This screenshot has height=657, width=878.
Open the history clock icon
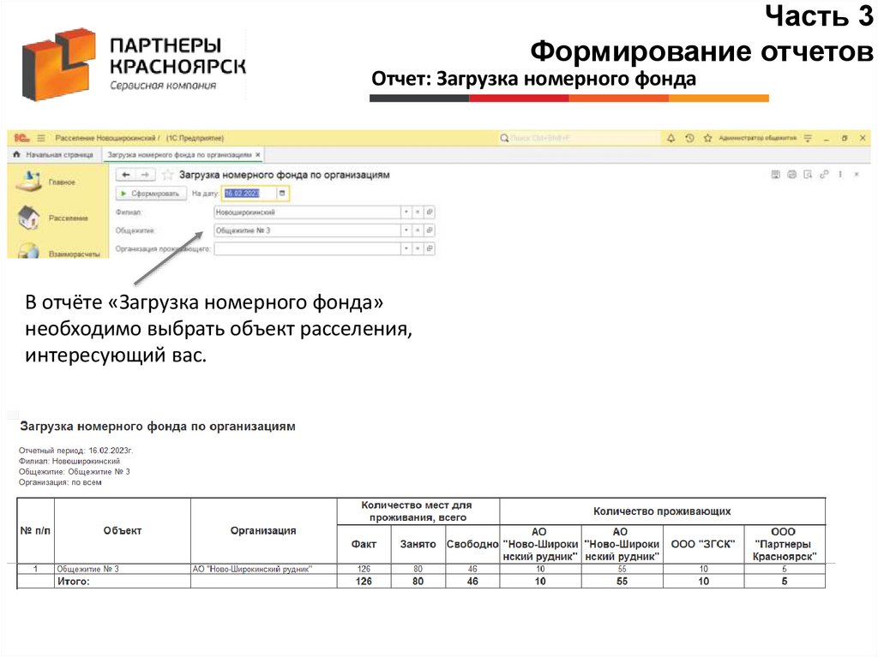coord(689,138)
